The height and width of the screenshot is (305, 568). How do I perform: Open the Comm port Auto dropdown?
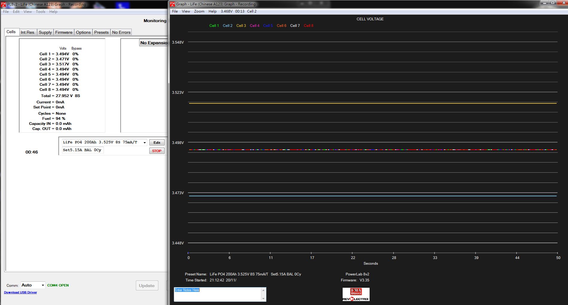(43, 285)
